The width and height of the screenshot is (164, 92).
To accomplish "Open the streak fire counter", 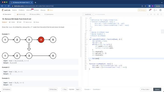I will pyautogui.click(x=155, y=10).
